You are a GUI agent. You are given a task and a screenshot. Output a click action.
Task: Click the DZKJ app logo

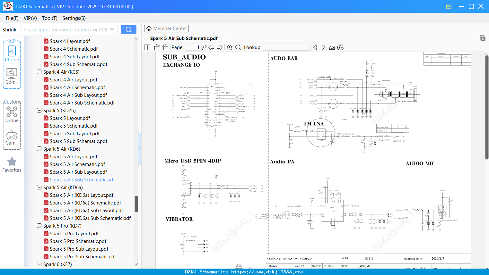(8, 6)
